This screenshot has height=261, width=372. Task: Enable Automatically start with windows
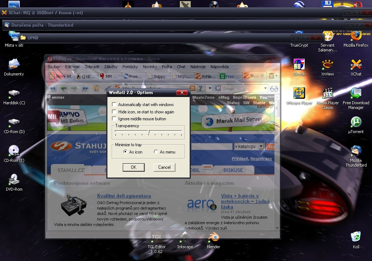point(114,104)
